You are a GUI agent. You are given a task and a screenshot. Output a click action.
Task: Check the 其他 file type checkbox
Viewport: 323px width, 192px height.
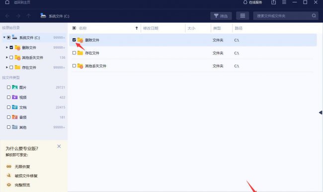tap(8, 127)
